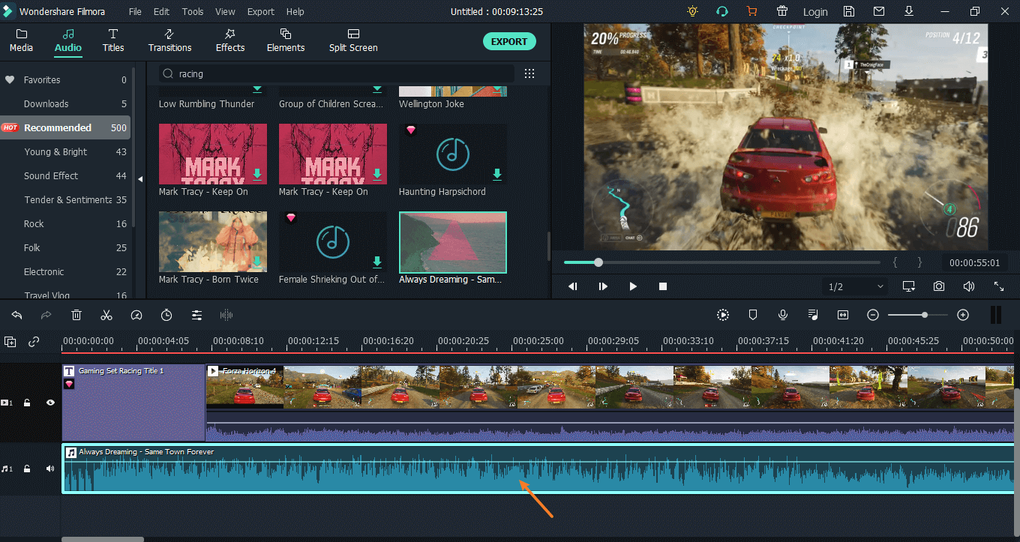Open the speed gauge tool
This screenshot has height=542, width=1020.
click(x=136, y=316)
